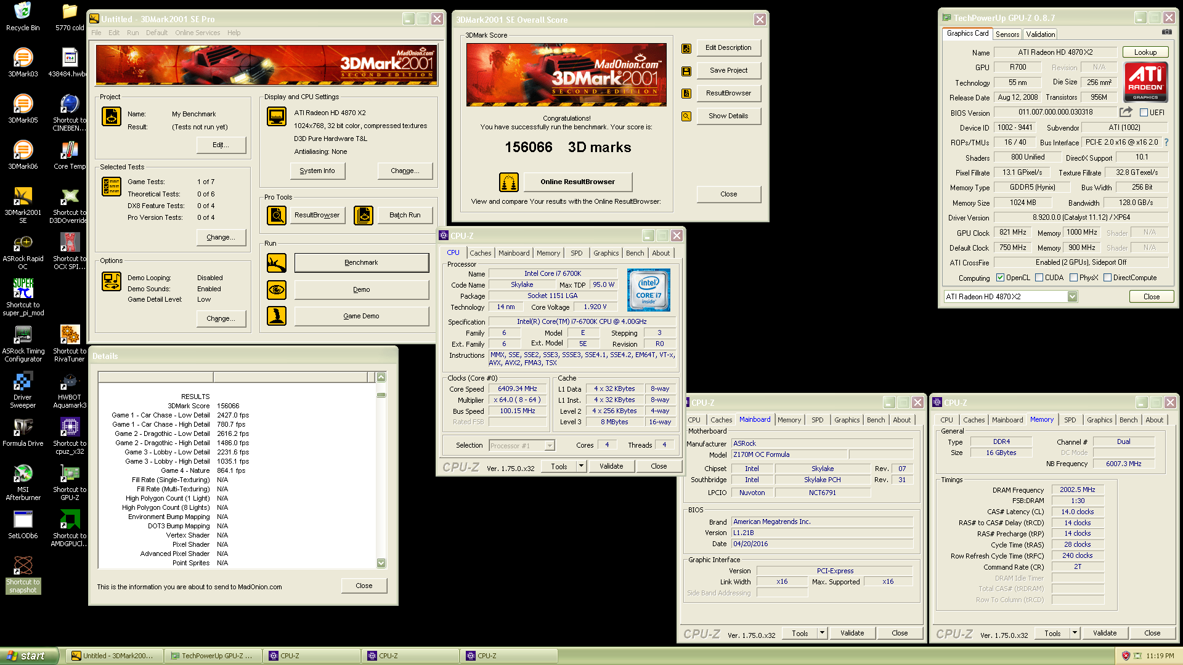Switch to Sensors tab in GPU-Z

(x=1007, y=34)
